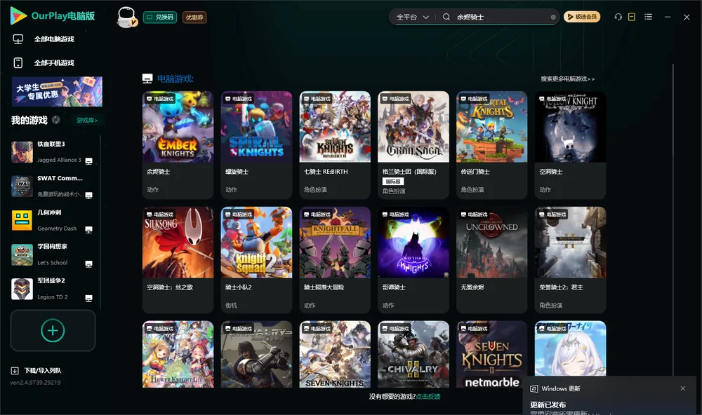Click PC platform icon on SWAT row
The height and width of the screenshot is (415, 702).
88,196
